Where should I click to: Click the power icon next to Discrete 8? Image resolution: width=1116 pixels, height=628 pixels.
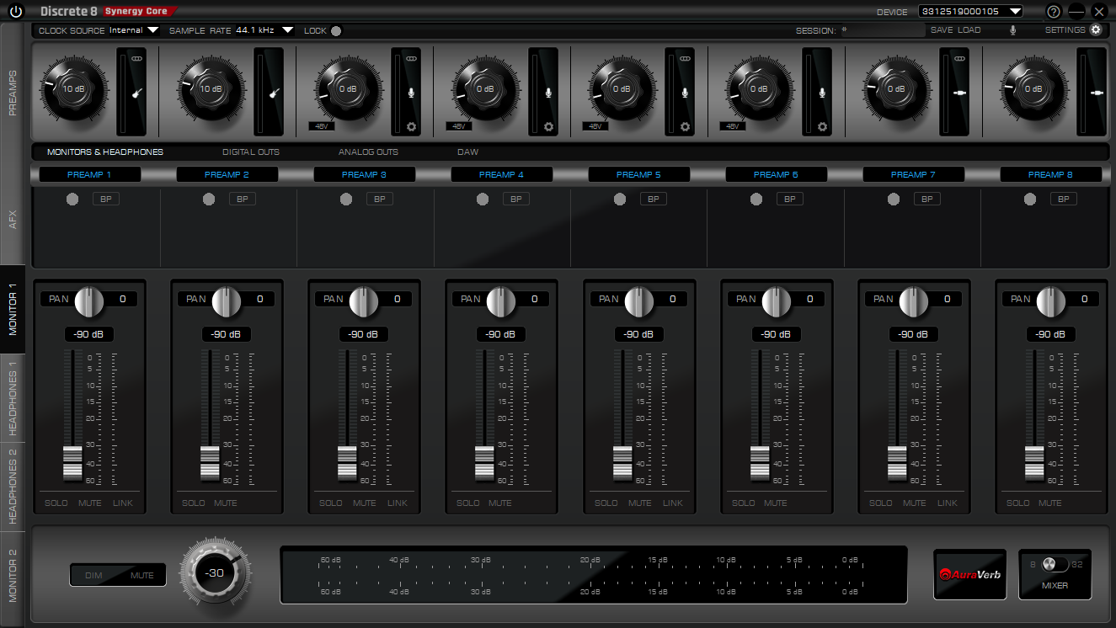pyautogui.click(x=16, y=12)
